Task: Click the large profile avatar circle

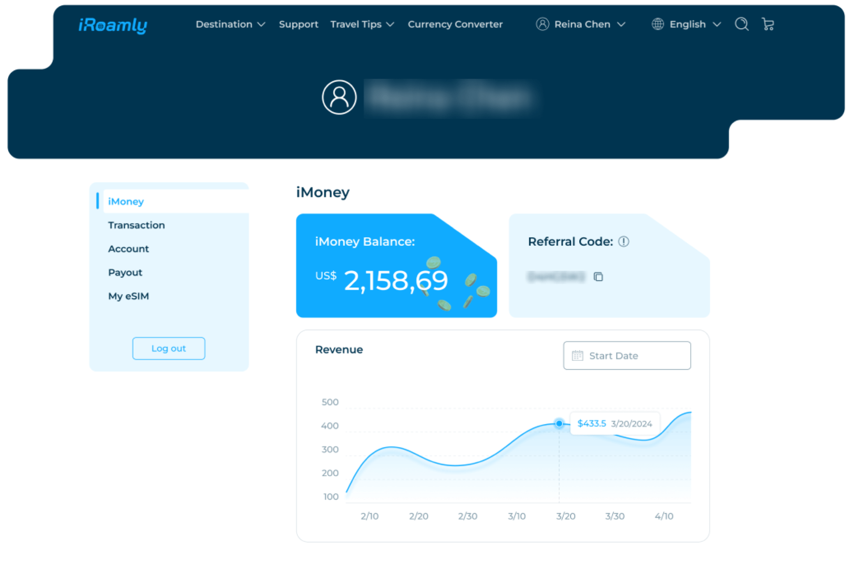Action: click(339, 97)
